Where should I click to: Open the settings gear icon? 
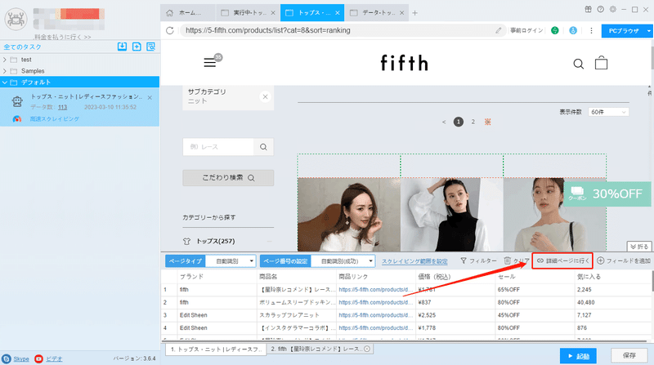[612, 9]
